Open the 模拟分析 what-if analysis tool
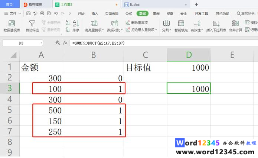The image size is (258, 158). pyautogui.click(x=251, y=23)
